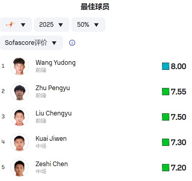This screenshot has width=192, height=181.
Task: Select the Liu Chengyu player name
Action: click(x=53, y=113)
